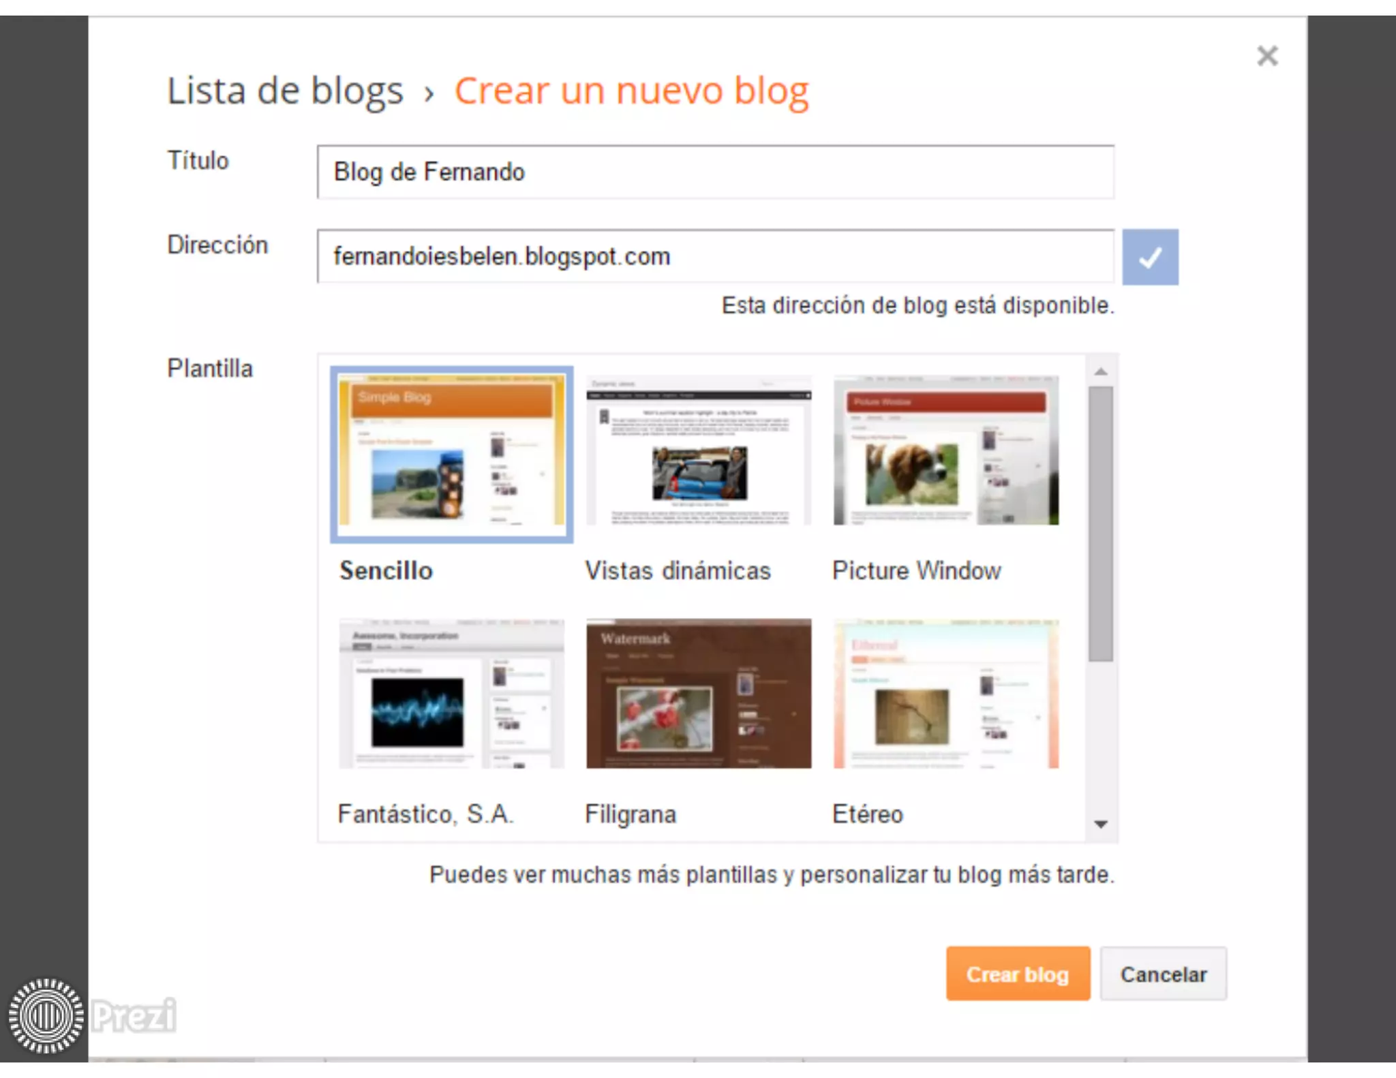Choose the Etéreo template thumbnail
The image size is (1396, 1078).
pos(946,694)
